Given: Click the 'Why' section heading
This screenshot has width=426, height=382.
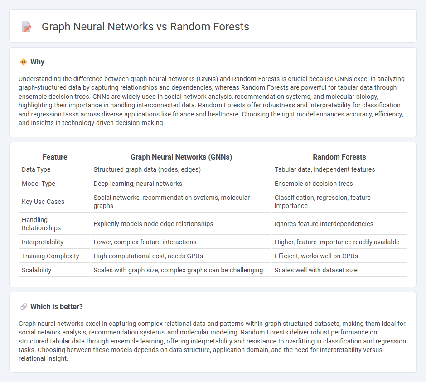Looking at the screenshot, I should (x=37, y=62).
